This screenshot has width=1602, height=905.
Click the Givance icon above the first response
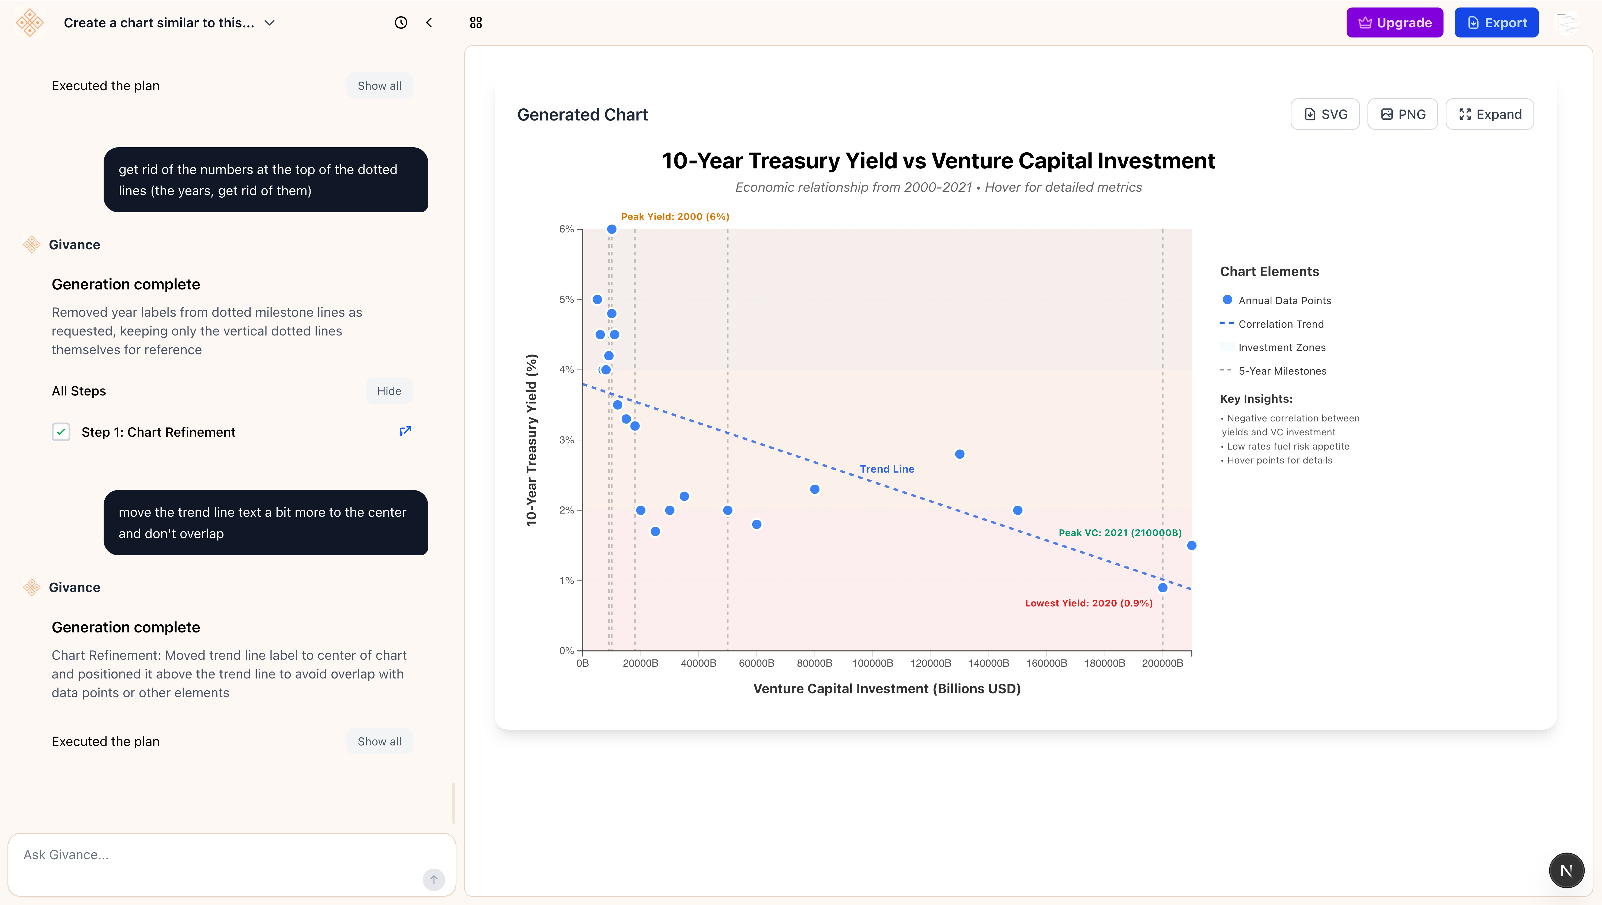pyautogui.click(x=31, y=244)
